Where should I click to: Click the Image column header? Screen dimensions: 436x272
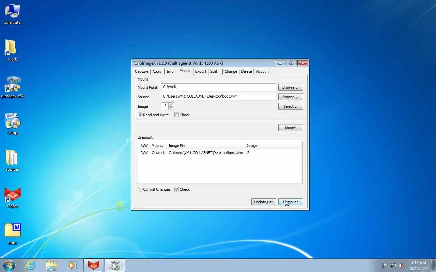click(274, 146)
